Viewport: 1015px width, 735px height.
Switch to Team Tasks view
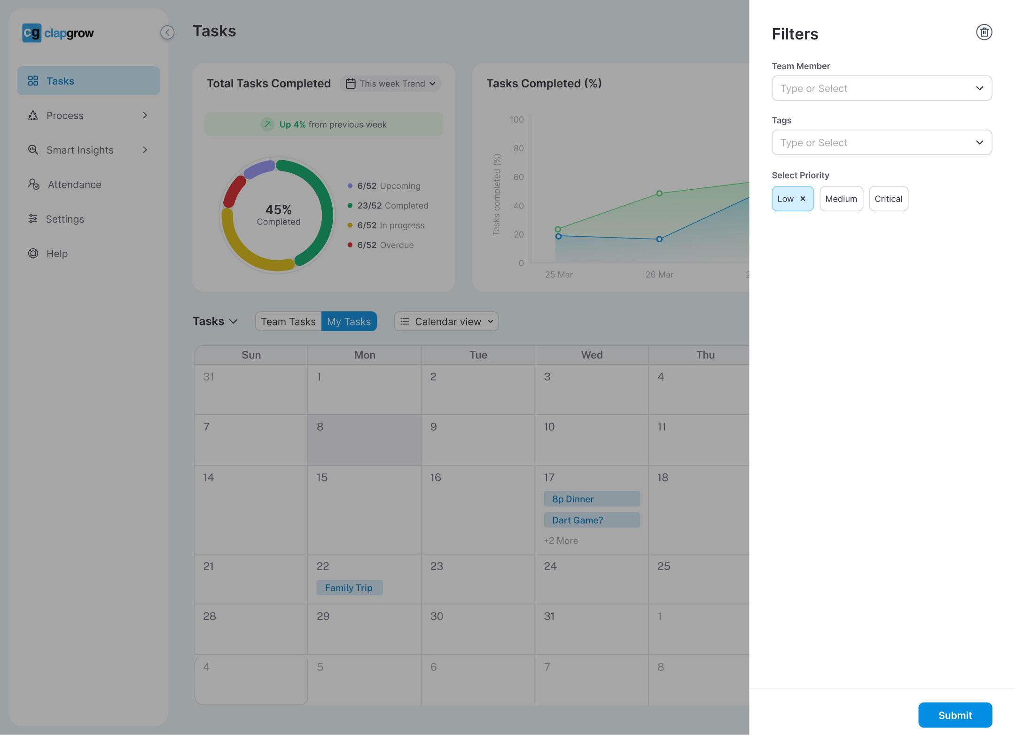(x=289, y=321)
